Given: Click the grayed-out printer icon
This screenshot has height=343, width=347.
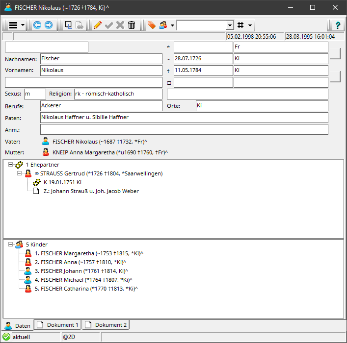Looking at the screenshot, I should pyautogui.click(x=79, y=25).
